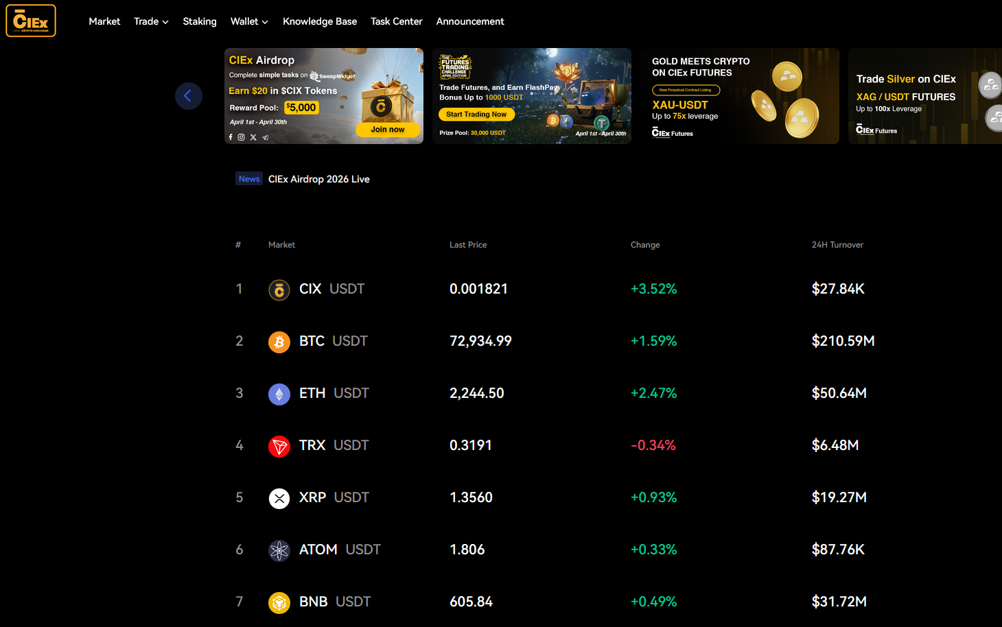1002x627 pixels.
Task: Click CIX change value +3.52%
Action: [x=654, y=289]
